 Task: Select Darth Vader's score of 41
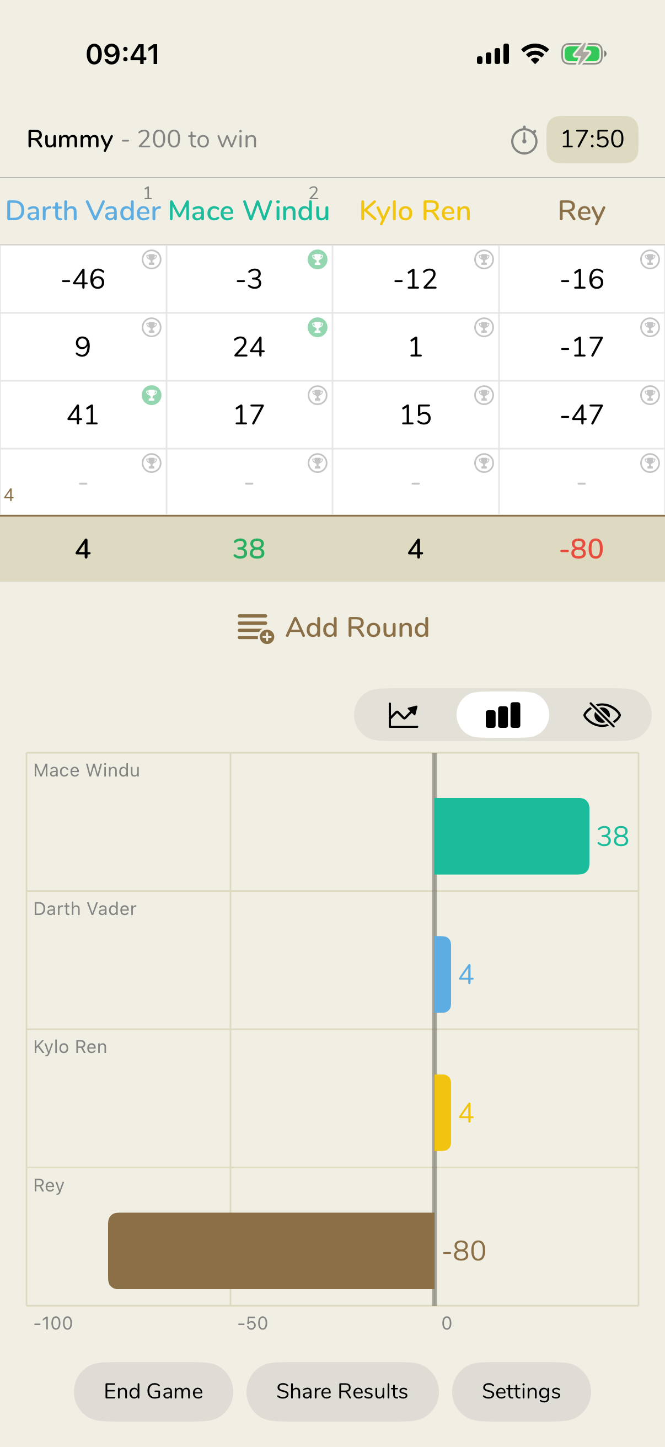point(83,414)
